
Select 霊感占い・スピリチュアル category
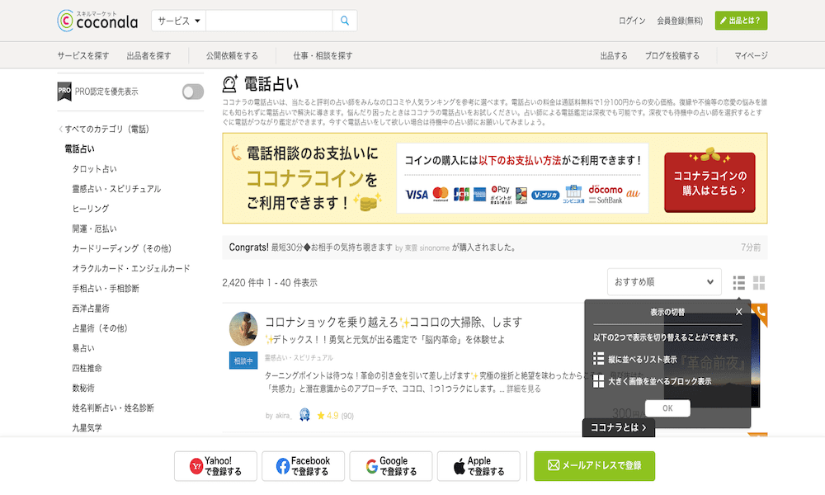[116, 189]
